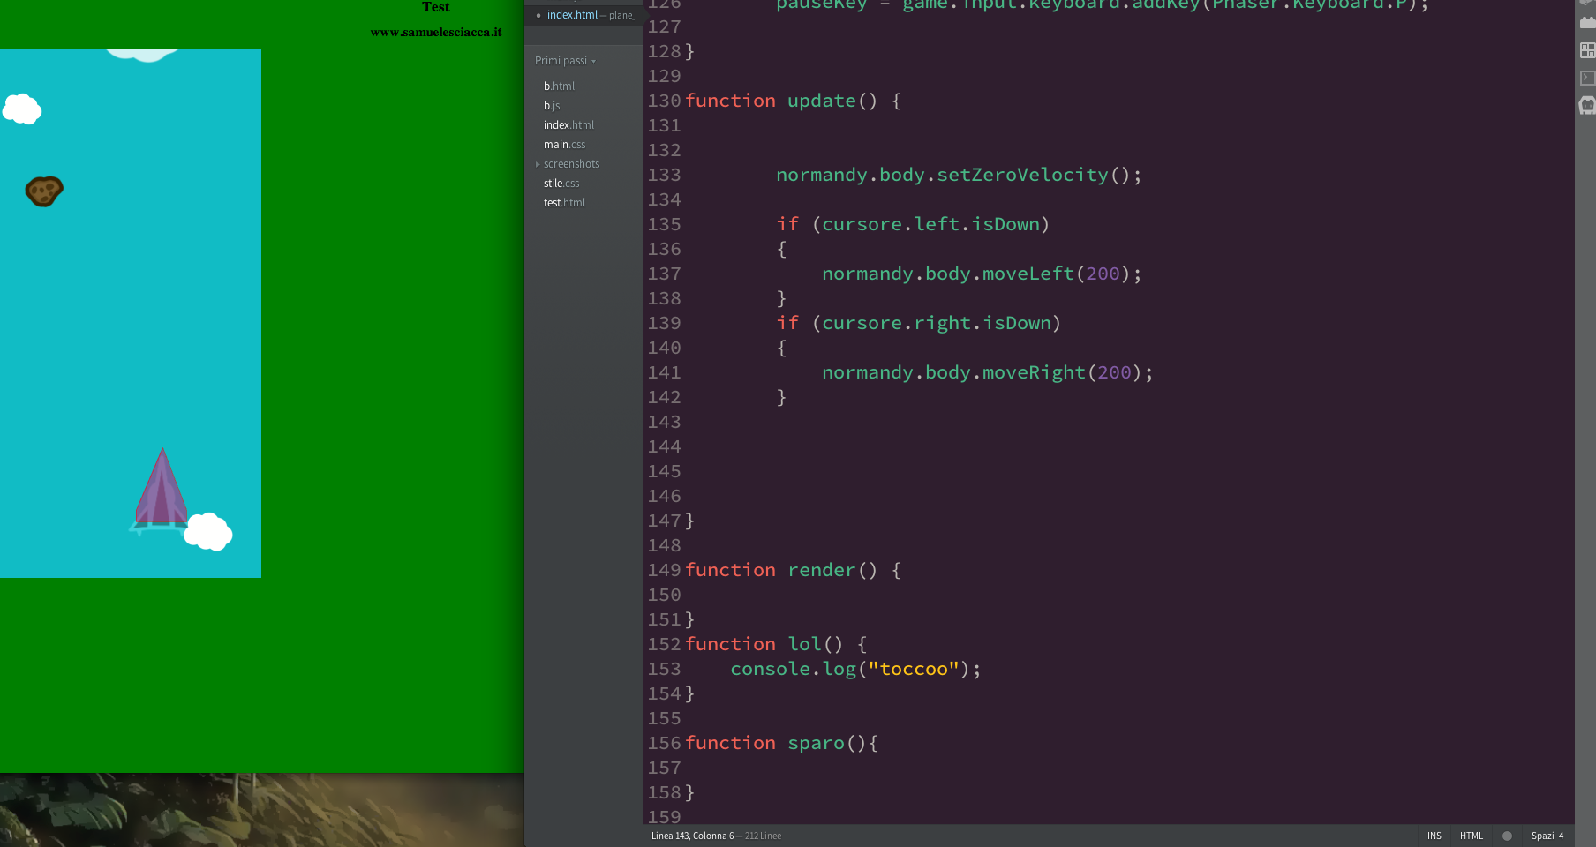
Task: Click the cursor position 'Linea 143, Colonna 6'
Action: click(x=692, y=836)
